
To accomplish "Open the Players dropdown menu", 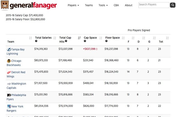I will pyautogui.click(x=73, y=5).
